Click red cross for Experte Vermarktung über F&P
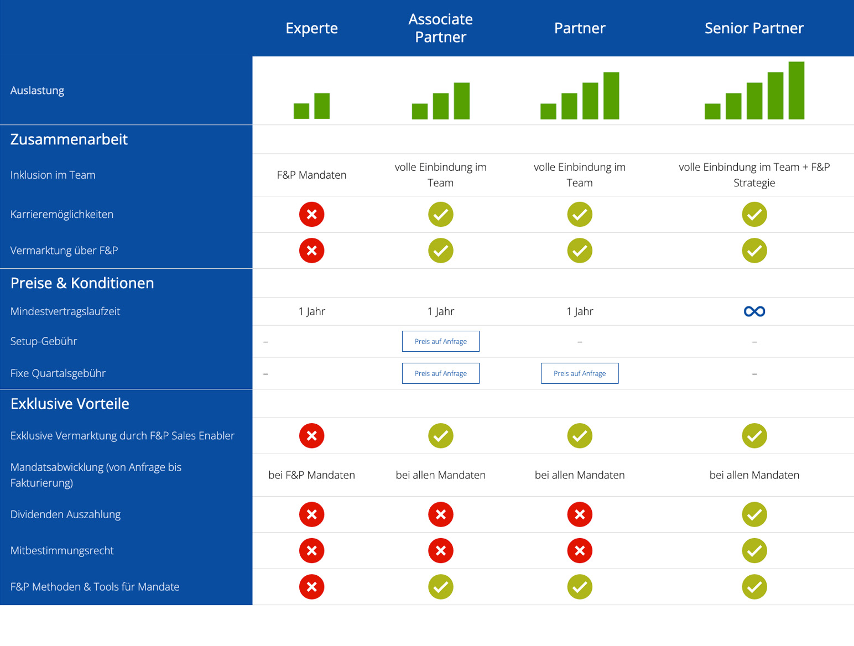 [312, 251]
